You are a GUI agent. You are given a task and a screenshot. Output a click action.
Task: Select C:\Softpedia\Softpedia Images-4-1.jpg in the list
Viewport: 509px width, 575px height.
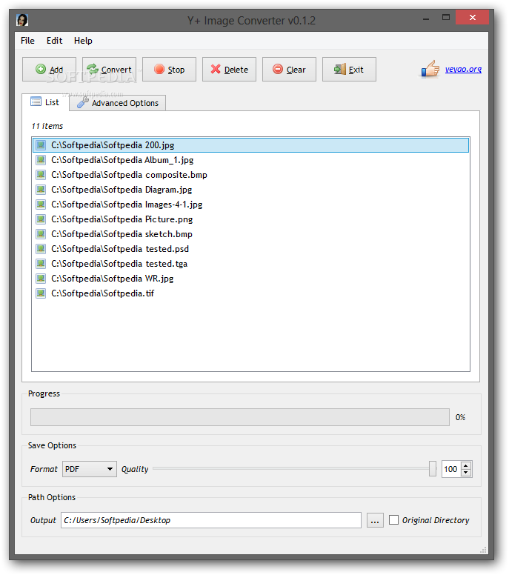pyautogui.click(x=251, y=205)
